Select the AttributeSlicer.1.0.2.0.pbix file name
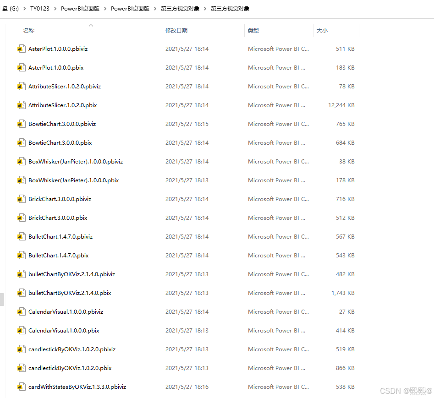434x398 pixels. [x=62, y=105]
